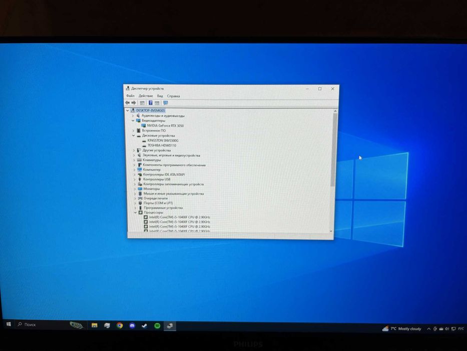467x351 pixels.
Task: Collapse the Дисковые устройства category
Action: pyautogui.click(x=134, y=135)
